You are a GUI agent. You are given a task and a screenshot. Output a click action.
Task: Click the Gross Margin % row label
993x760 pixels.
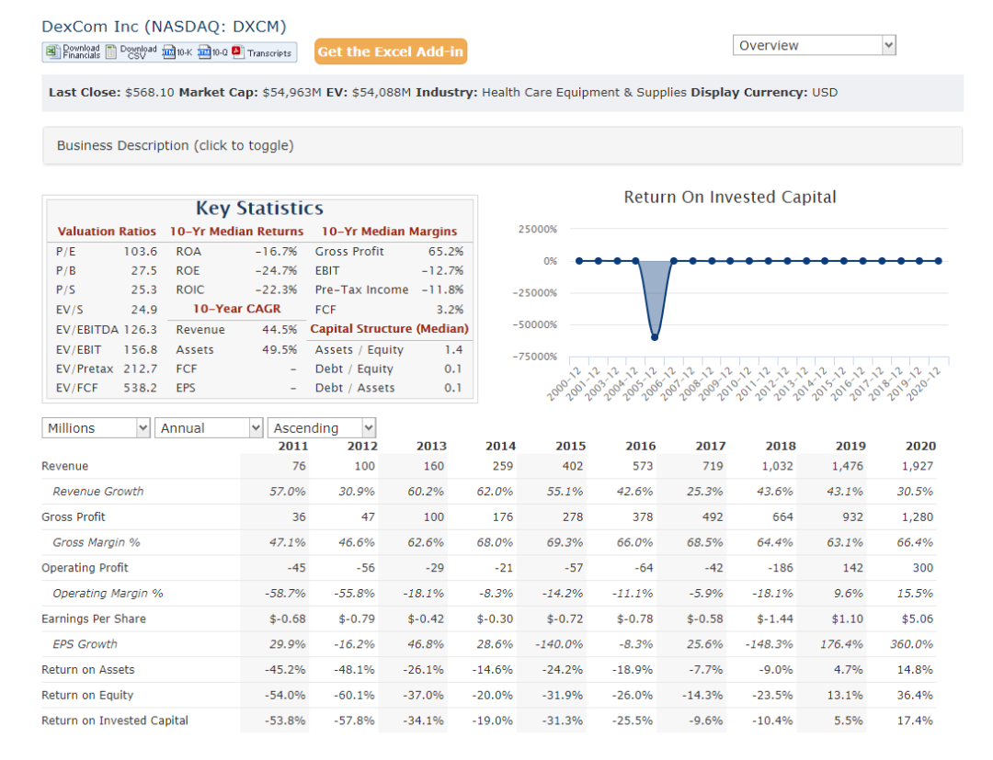(97, 542)
